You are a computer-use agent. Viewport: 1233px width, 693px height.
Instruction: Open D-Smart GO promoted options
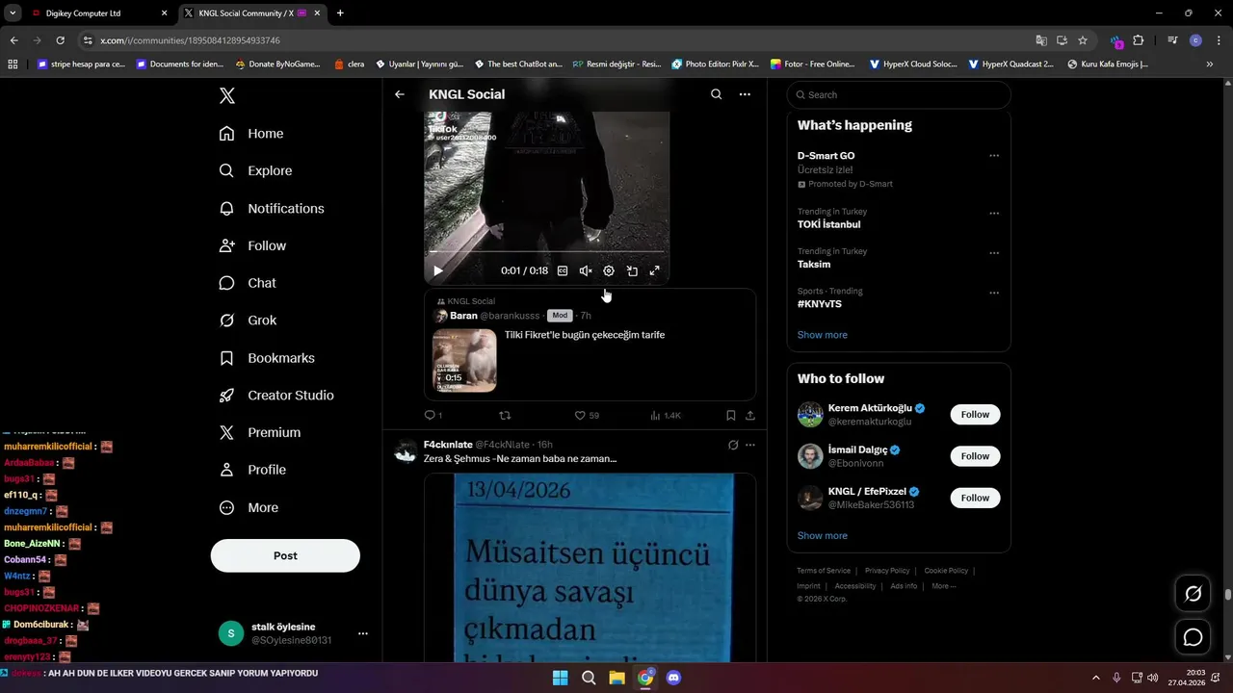994,156
